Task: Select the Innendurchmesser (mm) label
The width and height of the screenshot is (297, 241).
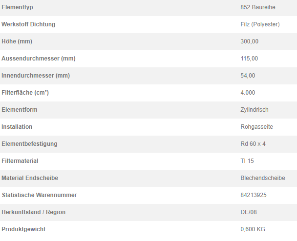Action: (x=36, y=76)
